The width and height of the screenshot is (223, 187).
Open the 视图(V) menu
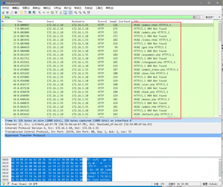26,8
